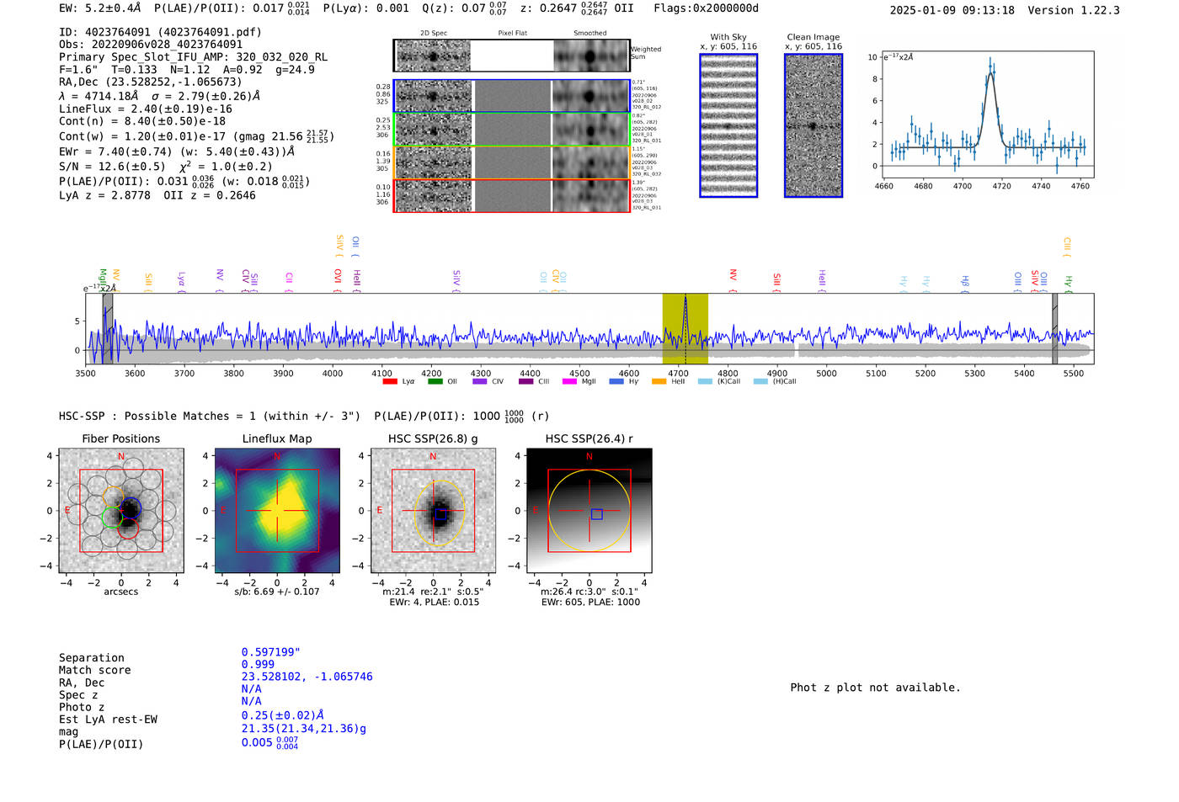The width and height of the screenshot is (1179, 802).
Task: Click the ID 4023764091 line
Action: click(160, 32)
